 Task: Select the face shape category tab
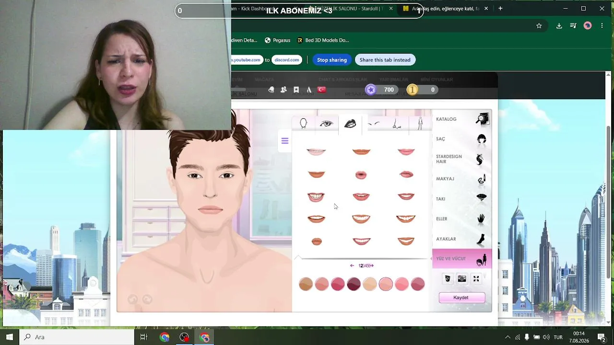tap(303, 124)
